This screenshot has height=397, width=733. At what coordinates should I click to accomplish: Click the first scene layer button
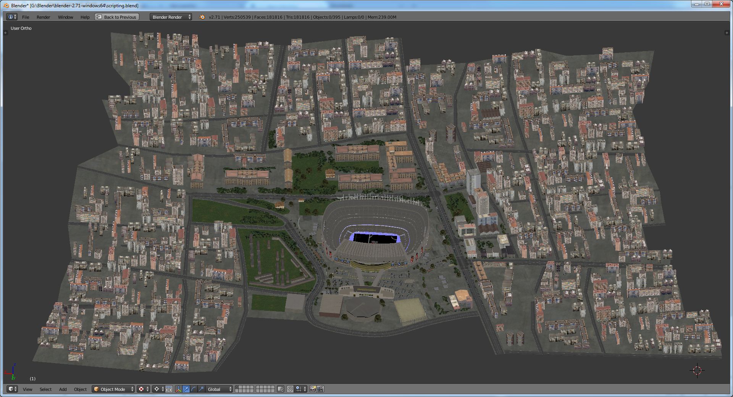pyautogui.click(x=237, y=387)
